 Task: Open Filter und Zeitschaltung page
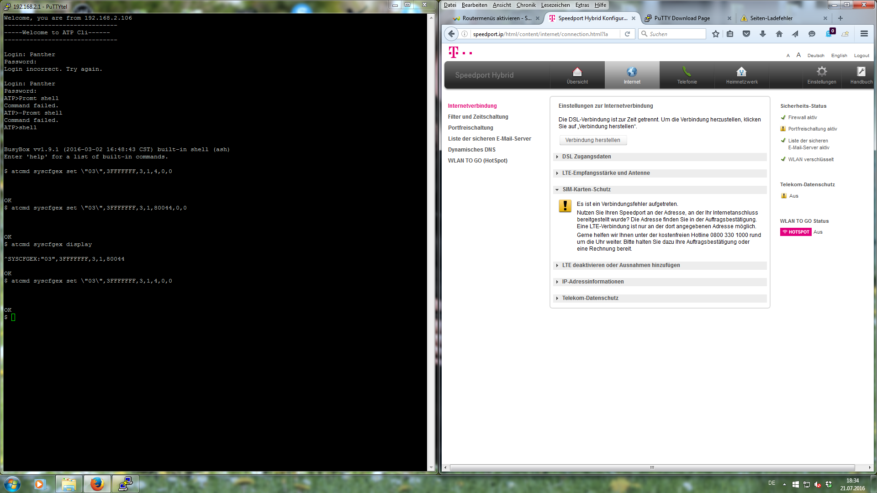point(478,117)
